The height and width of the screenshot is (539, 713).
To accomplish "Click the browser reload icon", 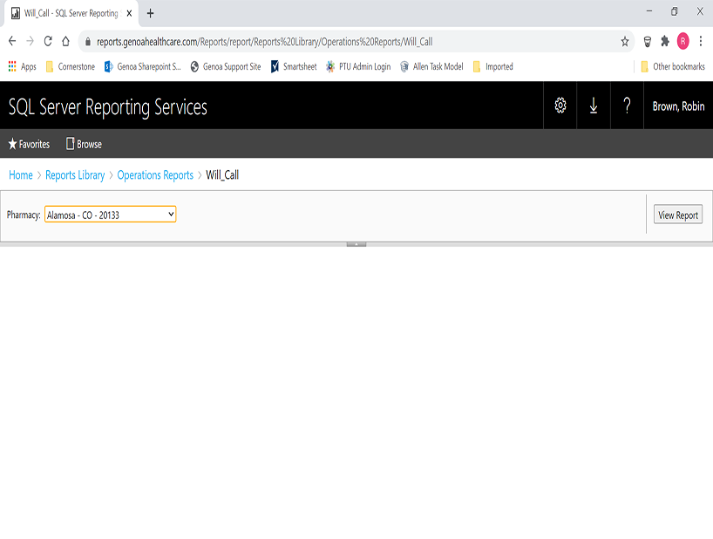I will pos(48,41).
